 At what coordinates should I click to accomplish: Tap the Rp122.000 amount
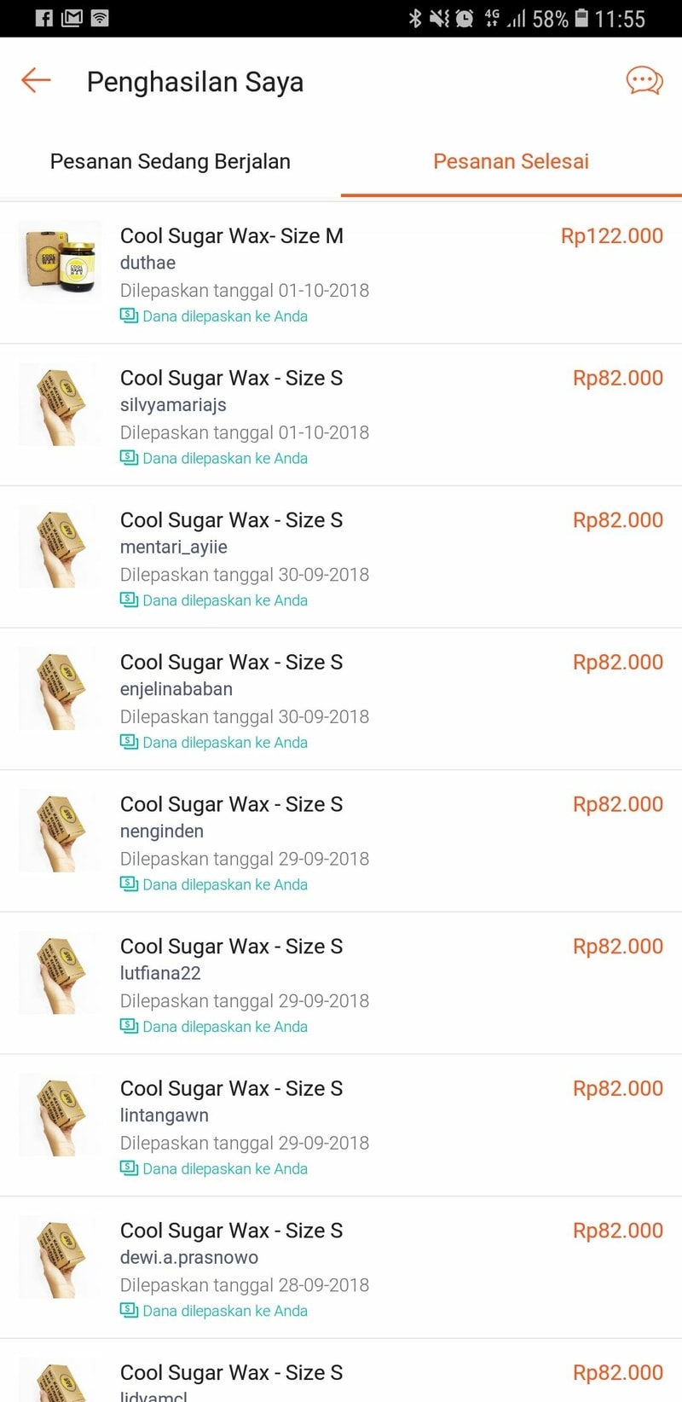click(x=611, y=236)
